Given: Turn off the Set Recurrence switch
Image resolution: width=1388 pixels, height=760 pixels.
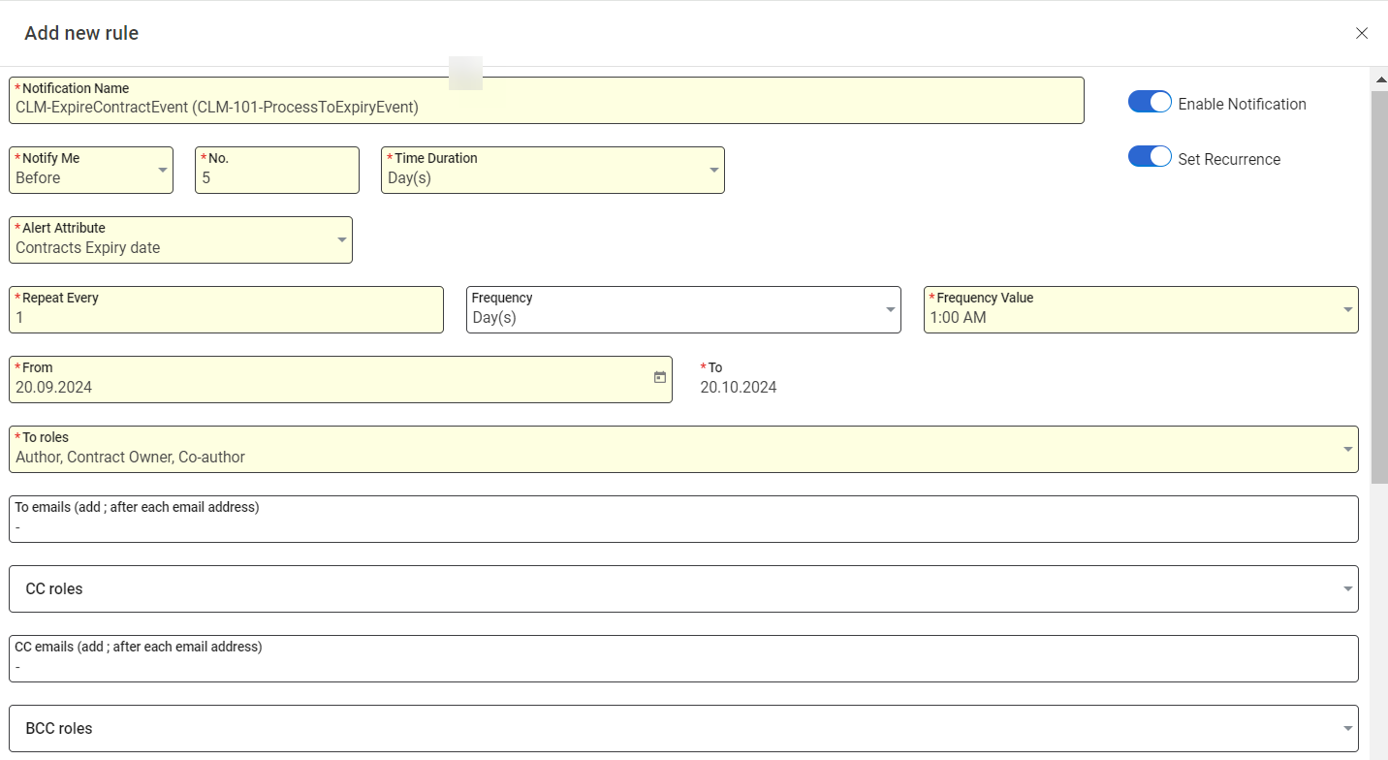Looking at the screenshot, I should (x=1150, y=157).
